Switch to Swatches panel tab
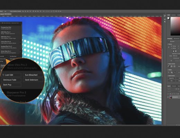 coord(173,15)
